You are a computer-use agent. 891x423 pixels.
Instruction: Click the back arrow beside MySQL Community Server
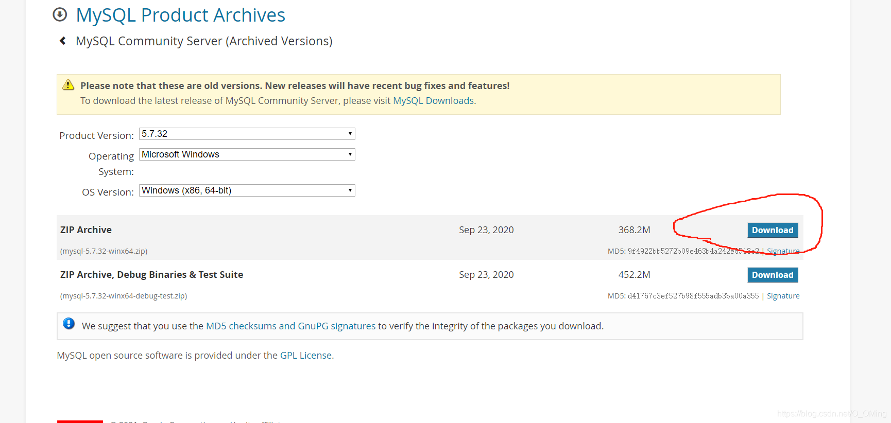63,41
